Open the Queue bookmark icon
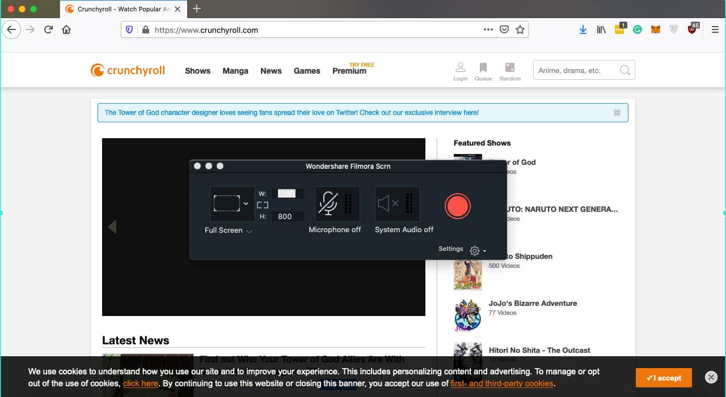 (483, 71)
